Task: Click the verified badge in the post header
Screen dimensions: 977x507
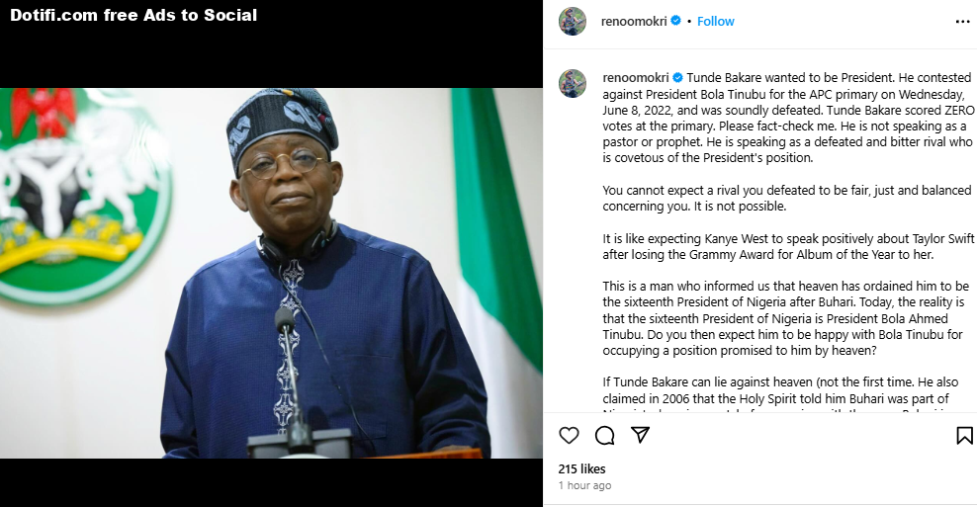Action: (x=676, y=21)
